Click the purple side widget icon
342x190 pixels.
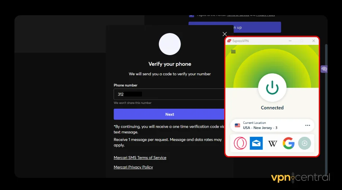click(x=324, y=69)
